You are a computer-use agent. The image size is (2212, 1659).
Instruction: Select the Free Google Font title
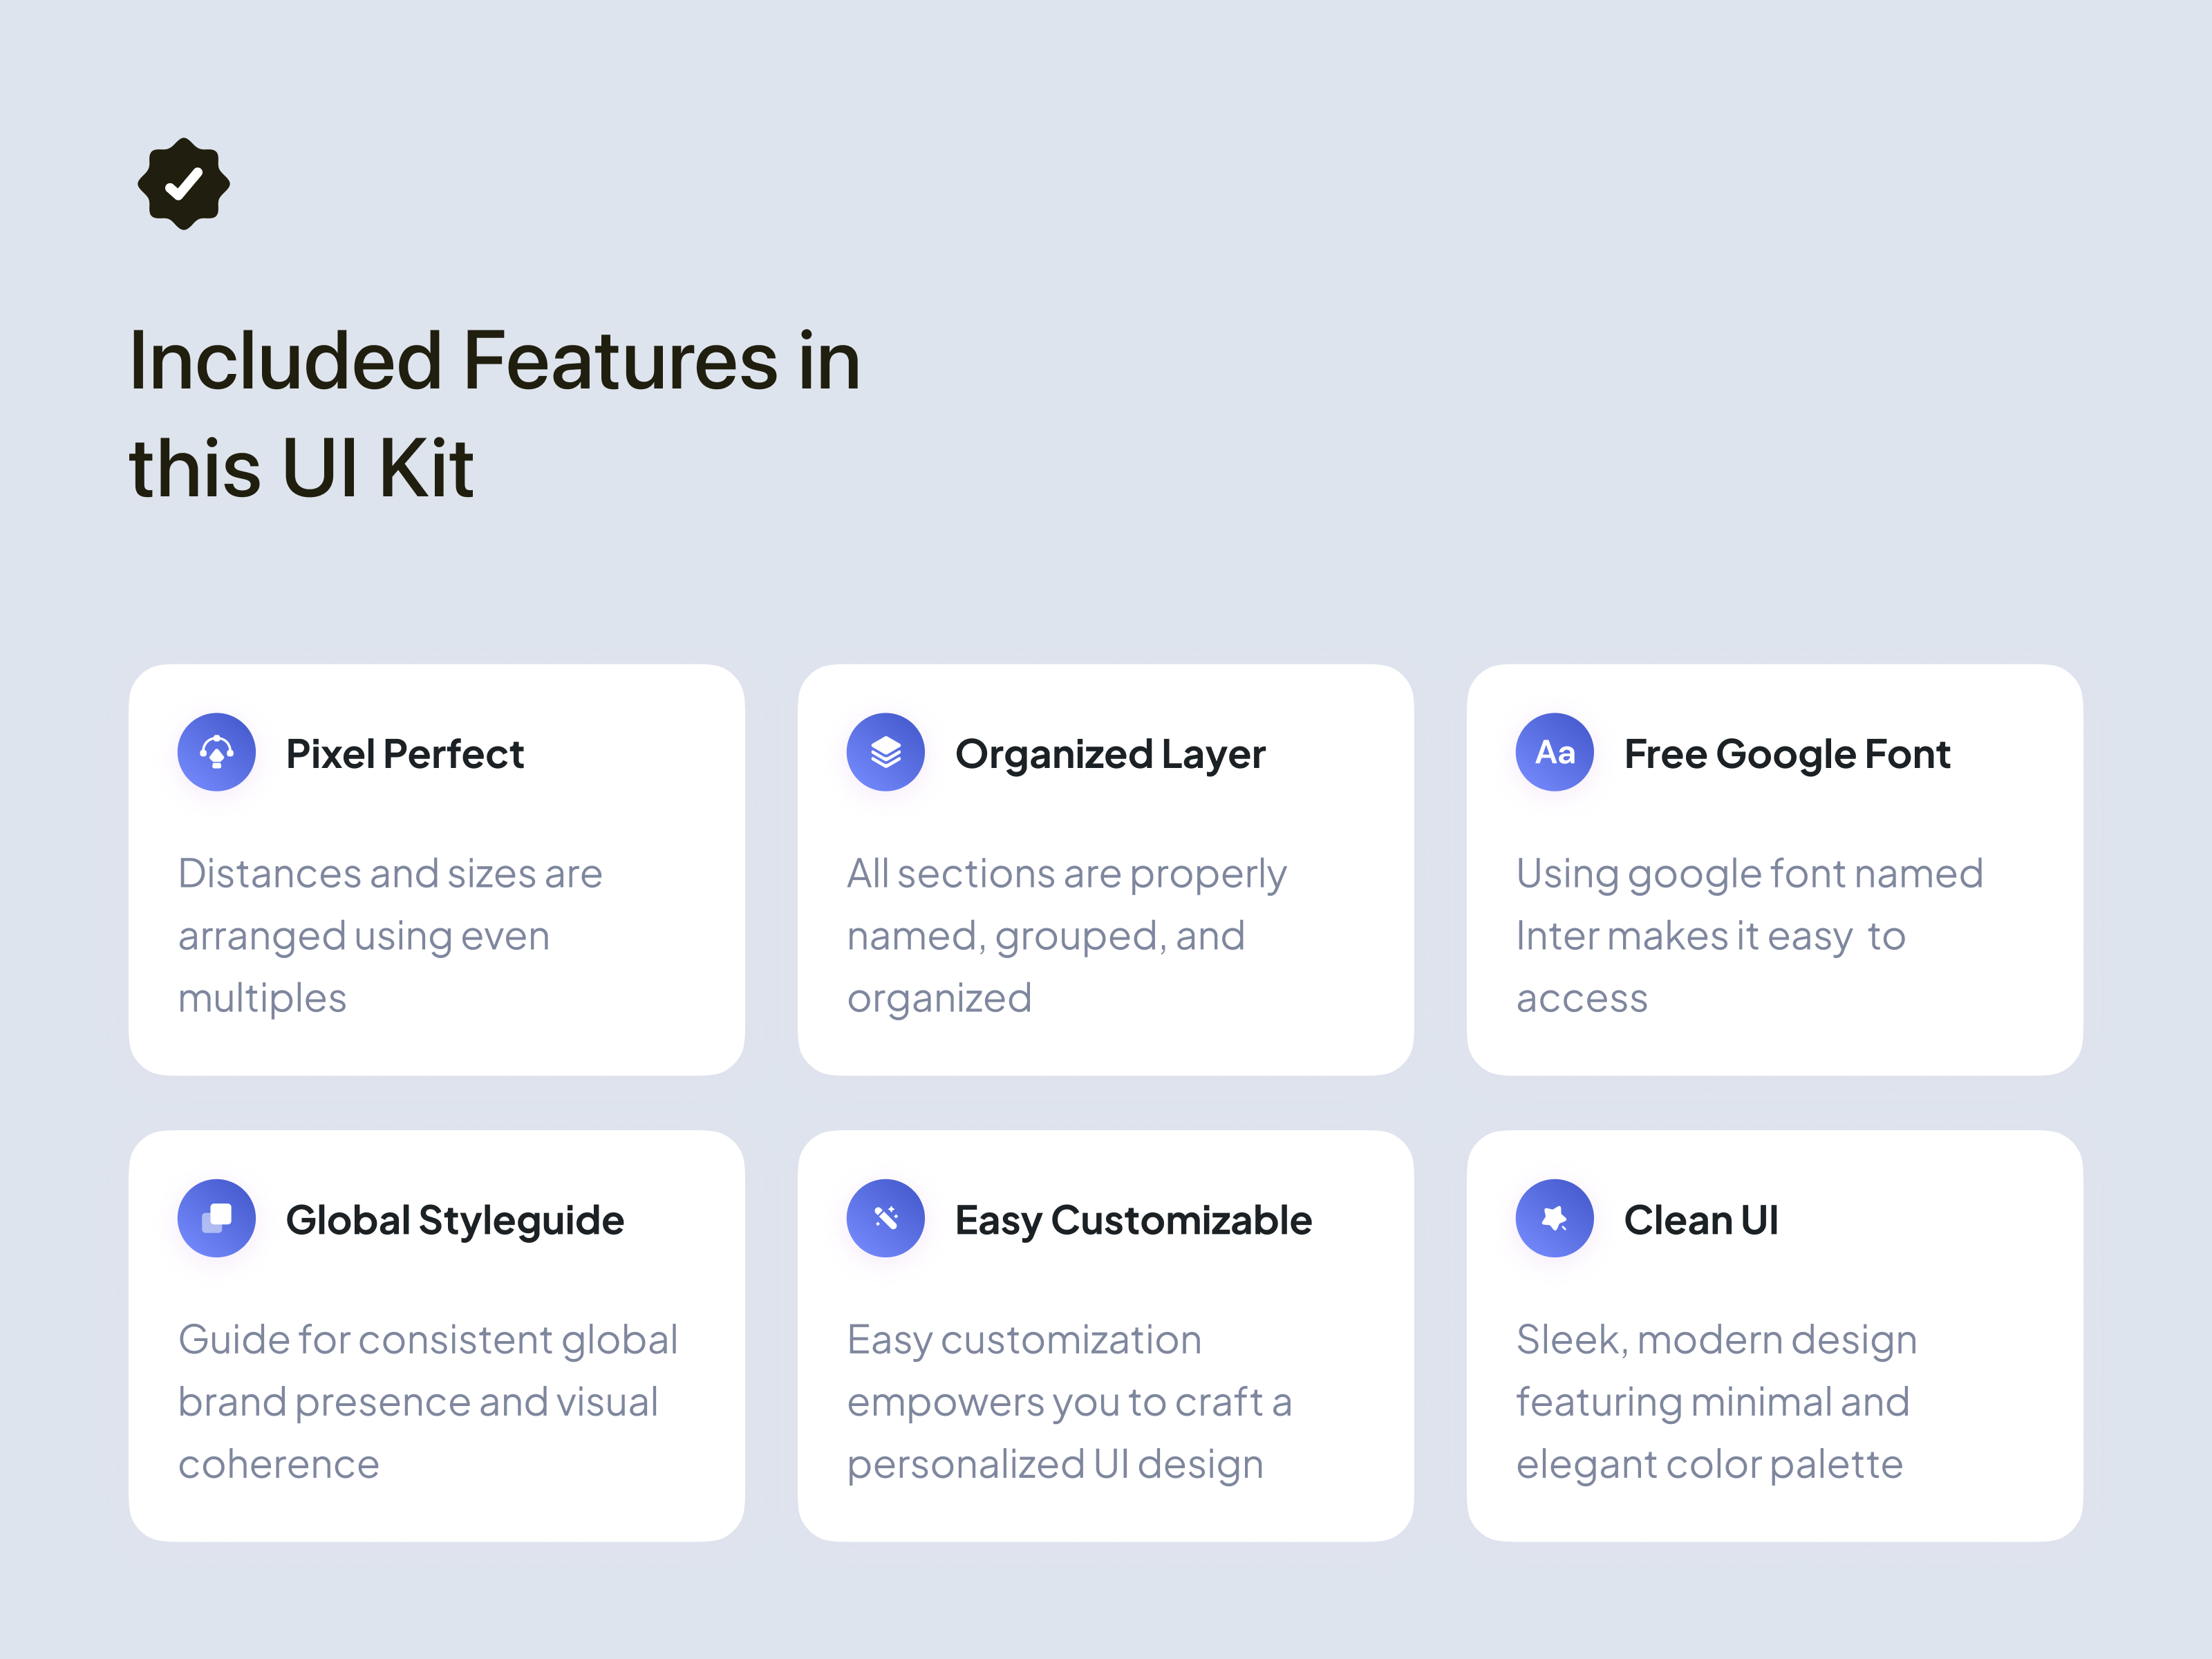click(1787, 754)
